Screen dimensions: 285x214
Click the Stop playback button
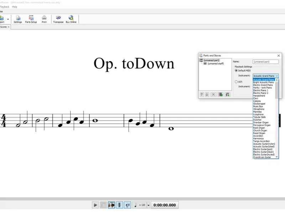[103, 205]
